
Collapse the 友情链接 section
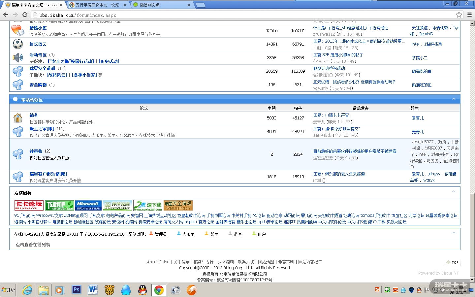coord(454,191)
